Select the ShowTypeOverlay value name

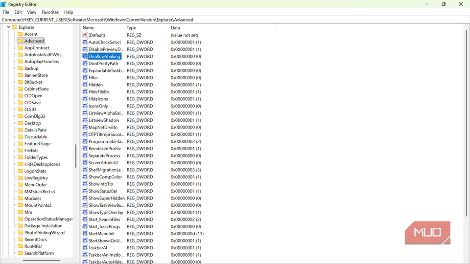click(x=106, y=212)
